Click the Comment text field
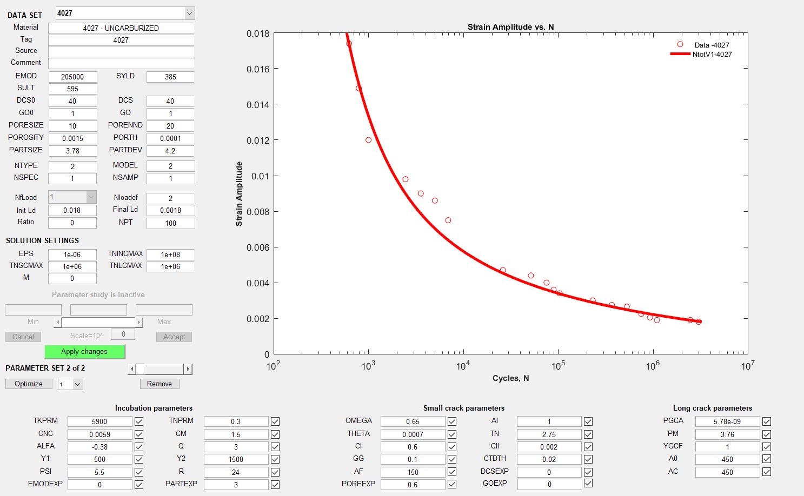 pyautogui.click(x=120, y=63)
